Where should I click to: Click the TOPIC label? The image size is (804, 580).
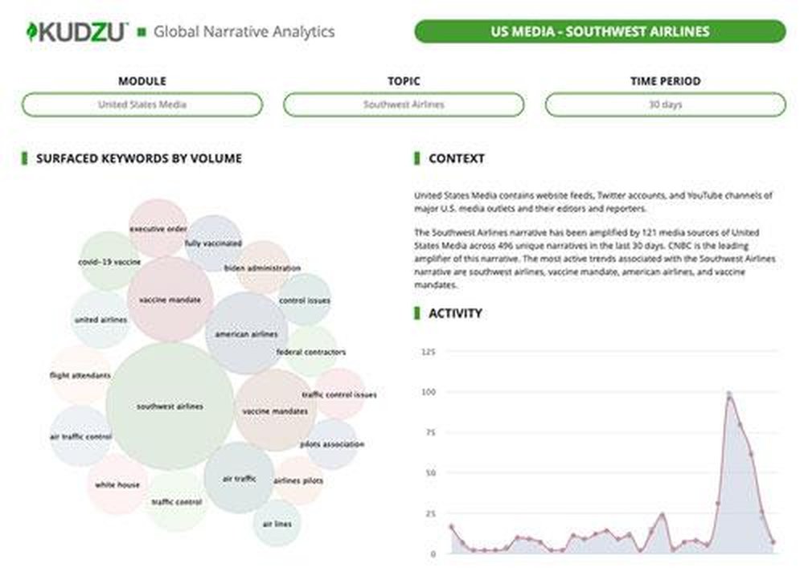point(404,81)
